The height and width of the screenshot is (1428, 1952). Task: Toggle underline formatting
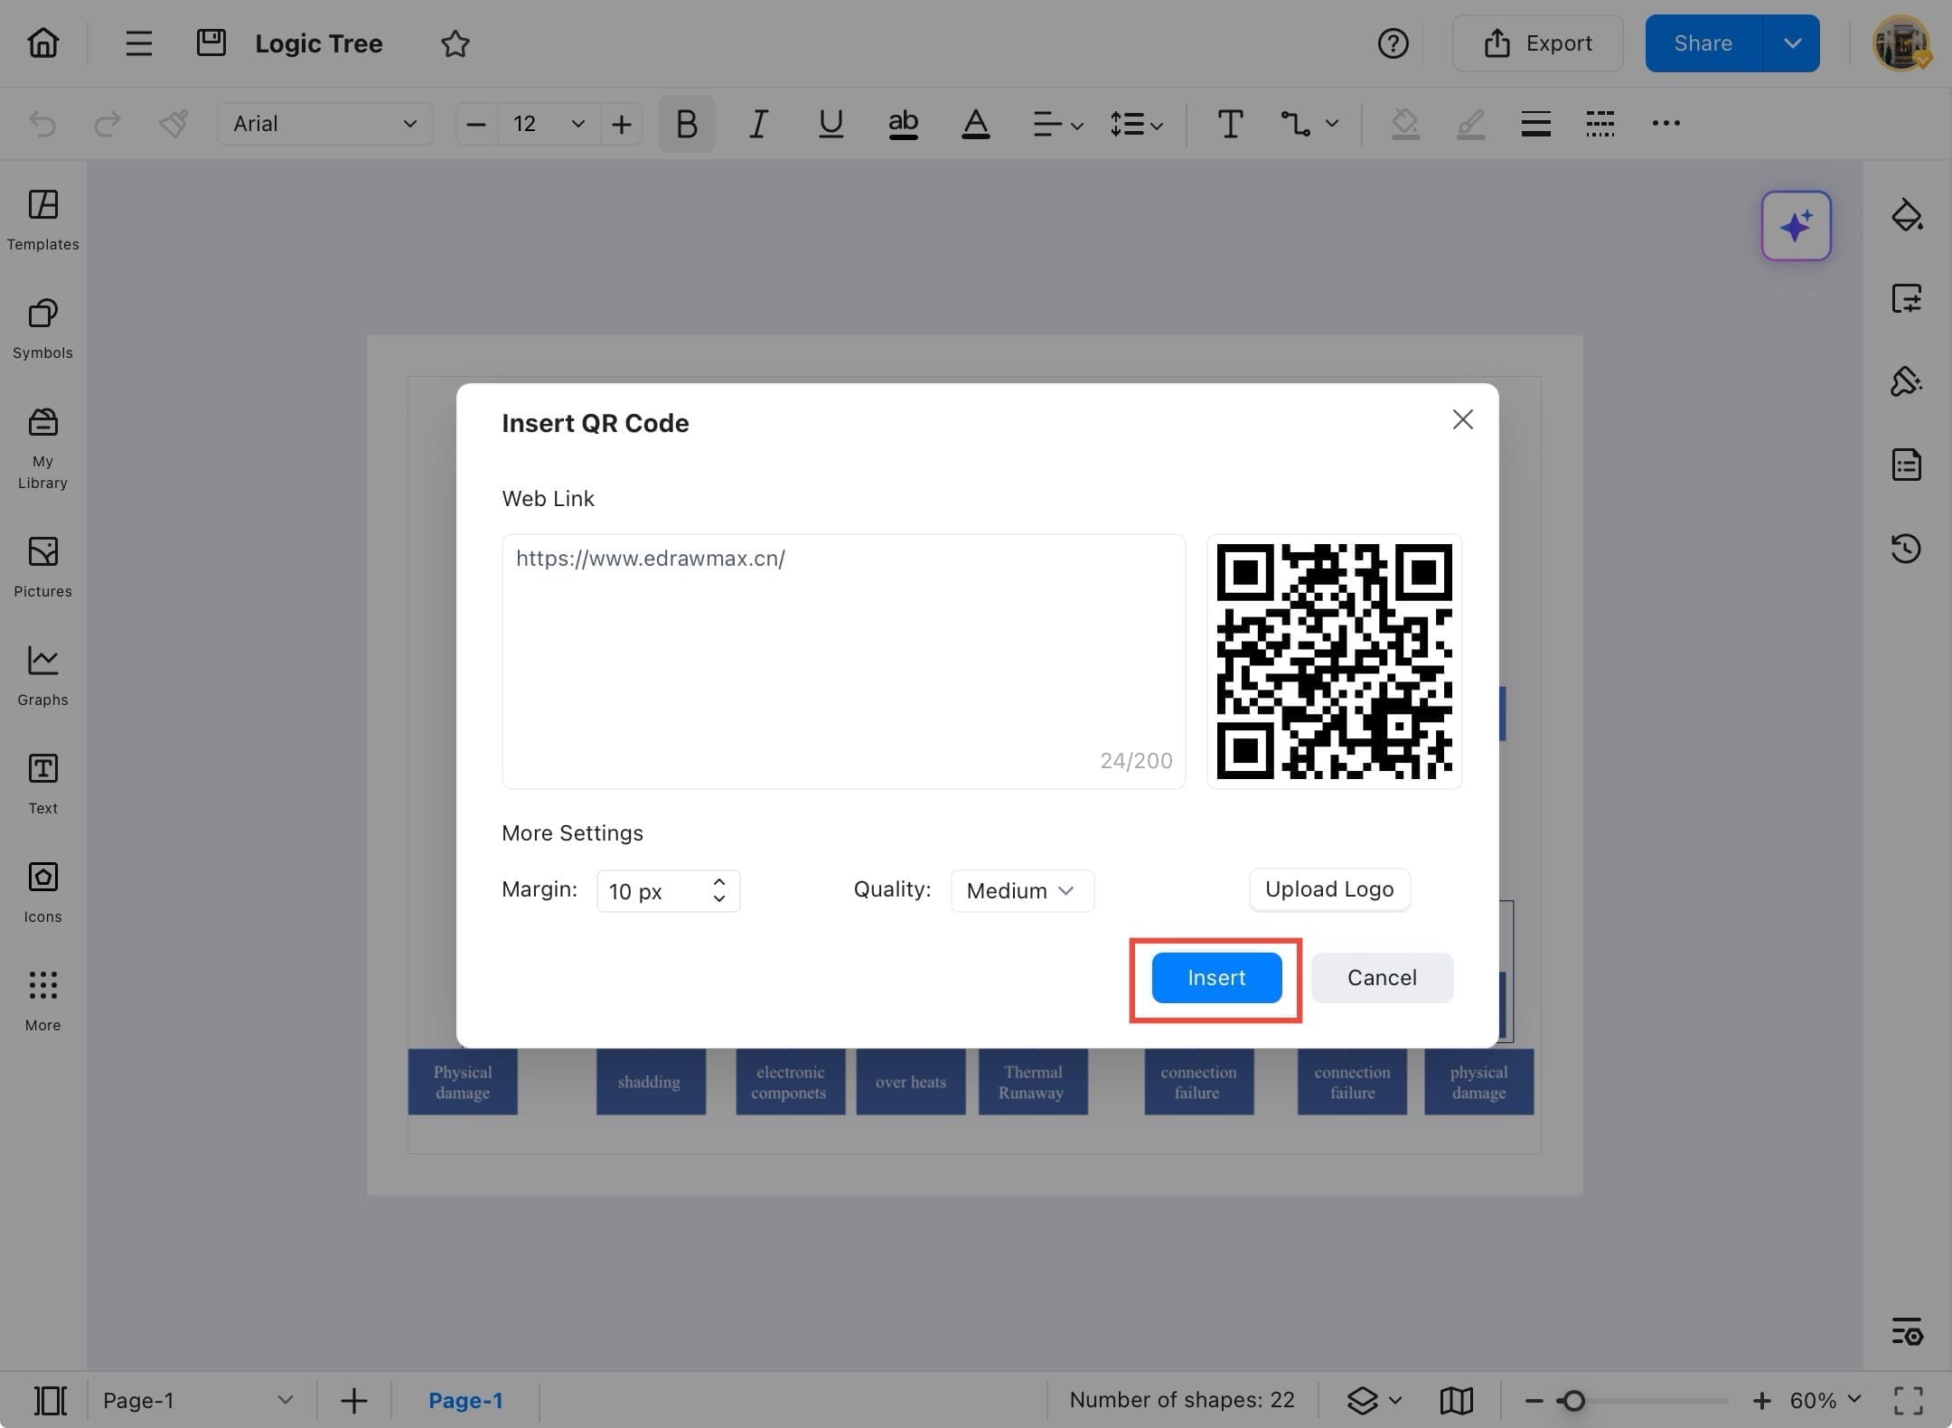click(830, 124)
